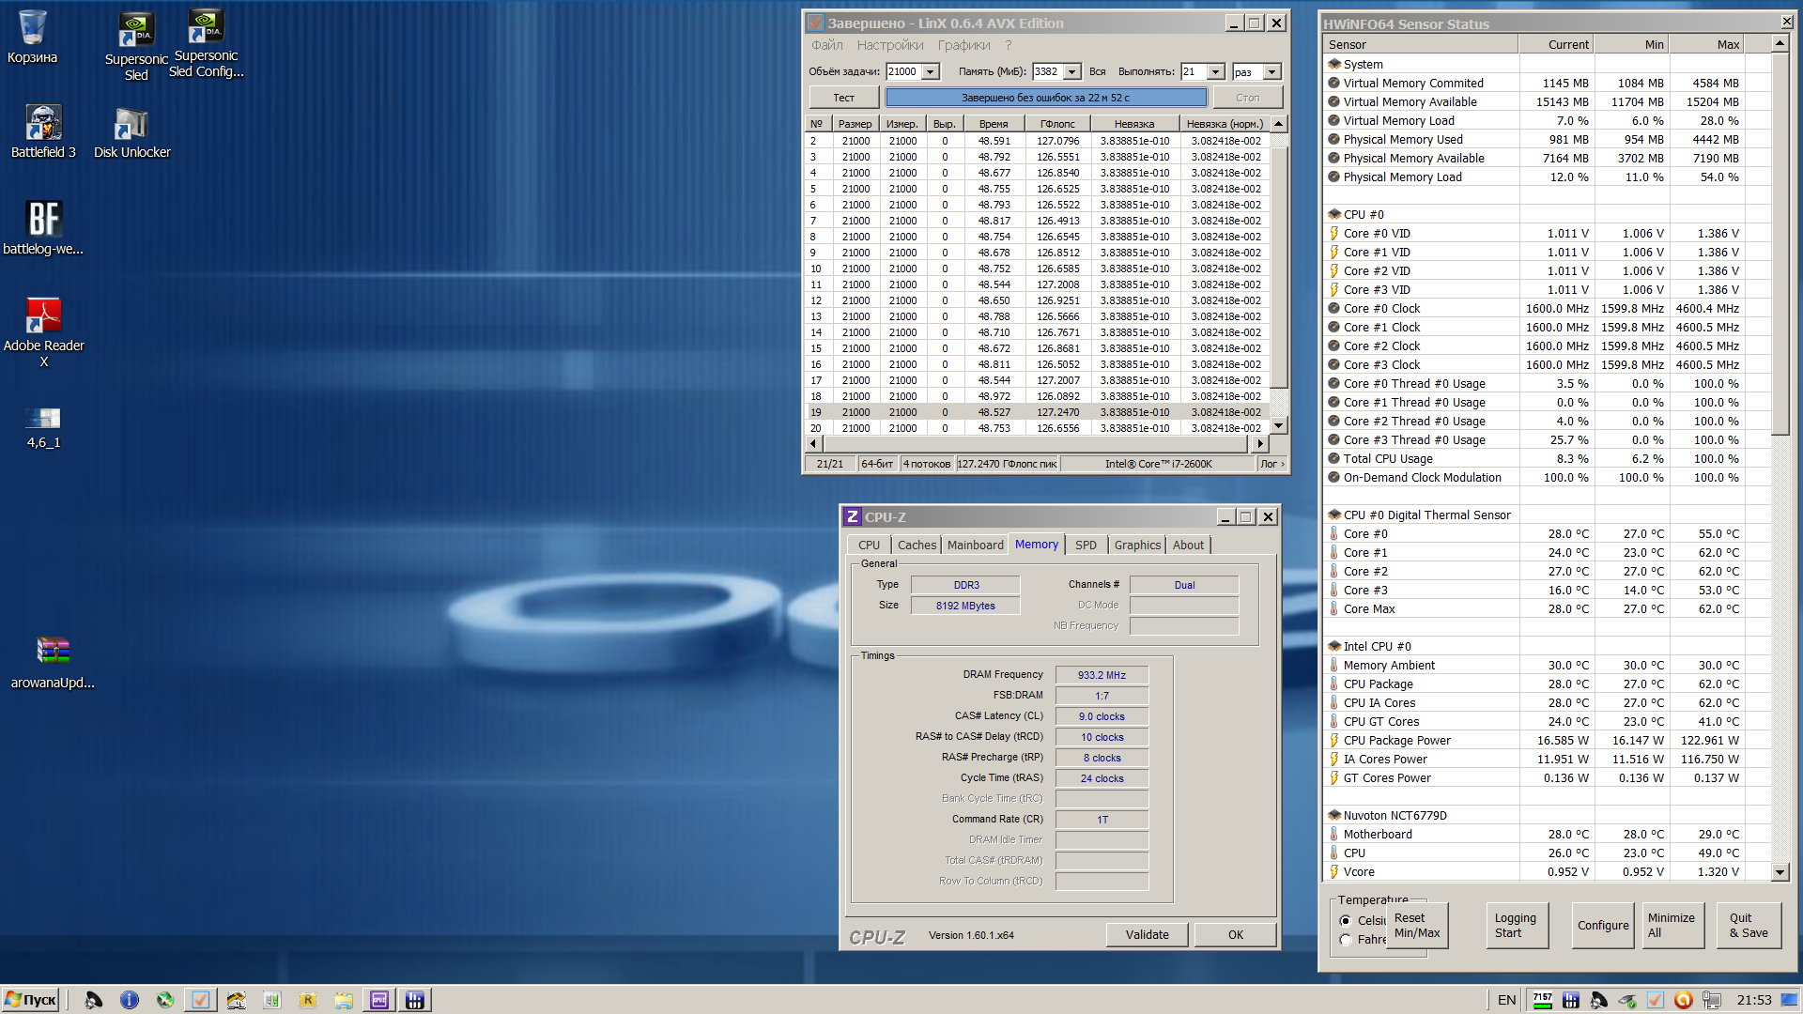Viewport: 1803px width, 1014px height.
Task: Click OK in CPU-Z
Action: click(1235, 935)
